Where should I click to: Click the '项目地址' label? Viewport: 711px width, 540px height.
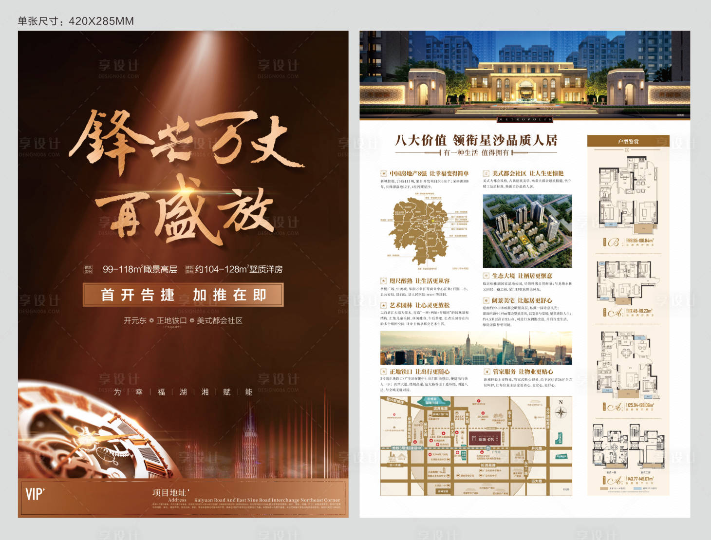point(169,493)
